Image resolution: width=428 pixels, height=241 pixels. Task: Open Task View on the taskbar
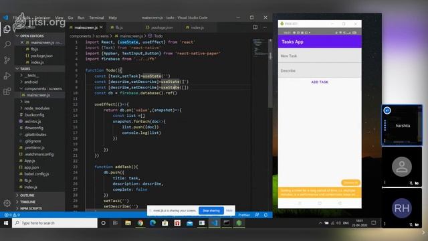point(116,223)
